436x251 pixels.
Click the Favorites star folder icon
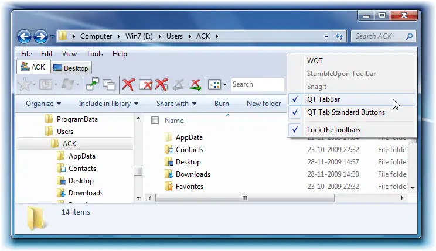click(169, 186)
